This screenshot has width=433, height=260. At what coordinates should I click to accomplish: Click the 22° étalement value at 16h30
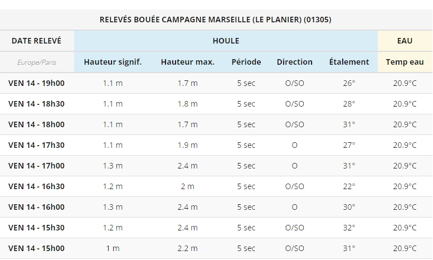(349, 186)
